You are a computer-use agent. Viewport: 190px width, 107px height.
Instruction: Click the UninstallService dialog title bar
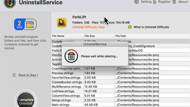pos(95,44)
